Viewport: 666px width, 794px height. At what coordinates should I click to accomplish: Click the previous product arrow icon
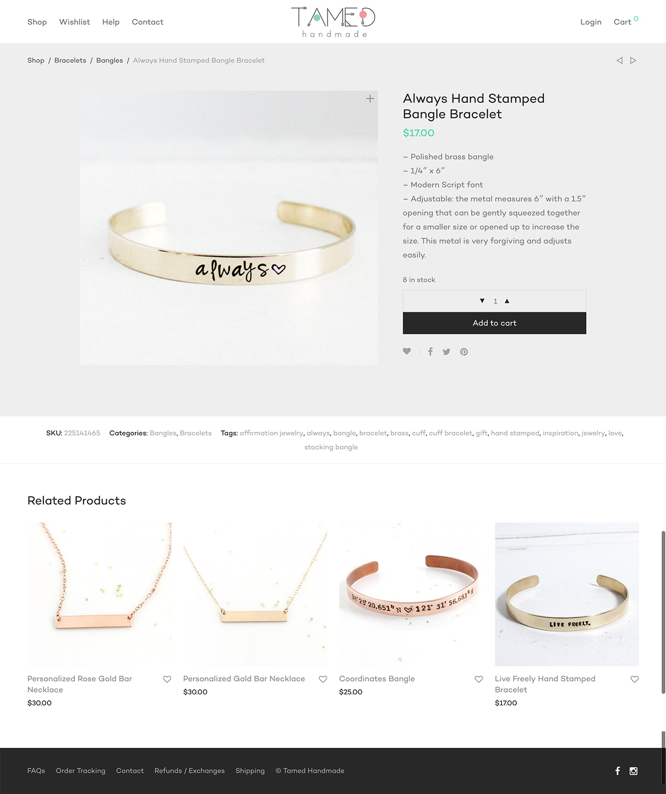tap(619, 61)
